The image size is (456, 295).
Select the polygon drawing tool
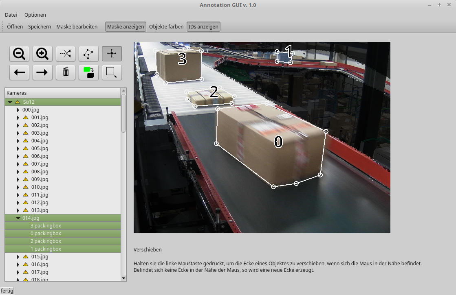(x=88, y=53)
